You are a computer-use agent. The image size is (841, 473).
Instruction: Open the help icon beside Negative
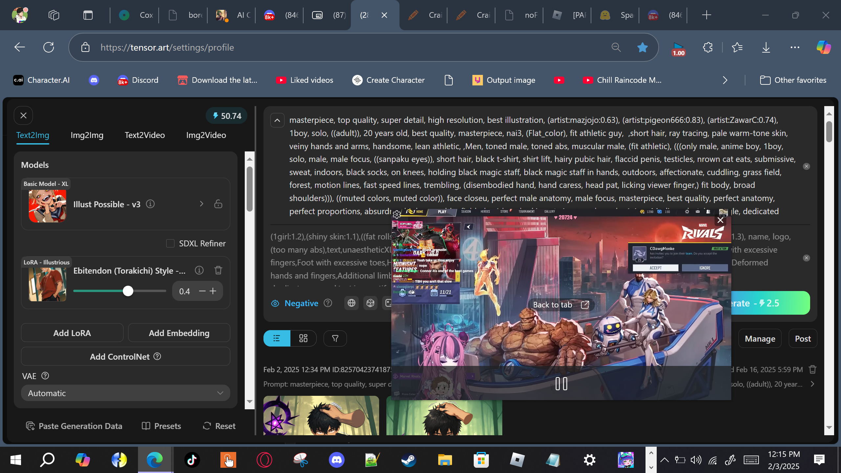[328, 303]
